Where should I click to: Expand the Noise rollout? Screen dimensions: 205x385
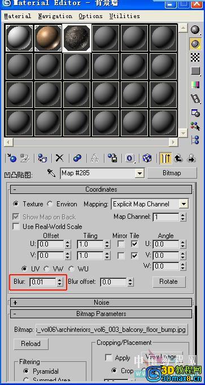pyautogui.click(x=101, y=302)
